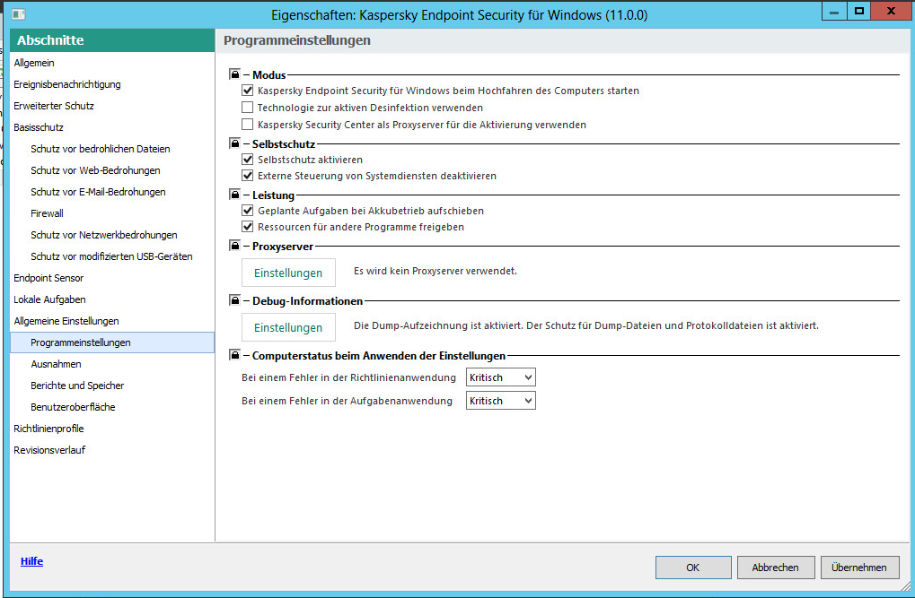Enable Technologie zur aktiven Desinfektion
Viewport: 915px width, 598px height.
(248, 108)
